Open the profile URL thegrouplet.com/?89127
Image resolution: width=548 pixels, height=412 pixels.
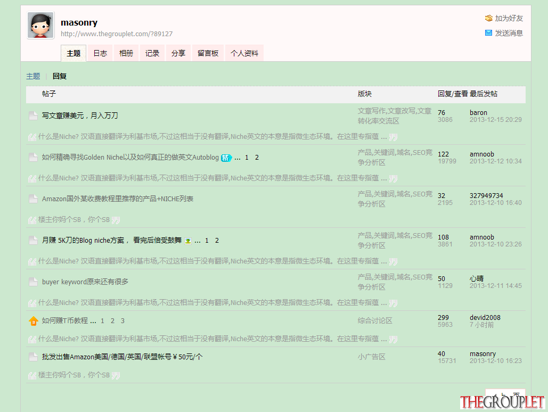117,34
